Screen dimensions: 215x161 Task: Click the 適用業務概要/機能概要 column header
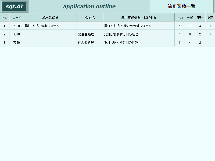(139, 17)
